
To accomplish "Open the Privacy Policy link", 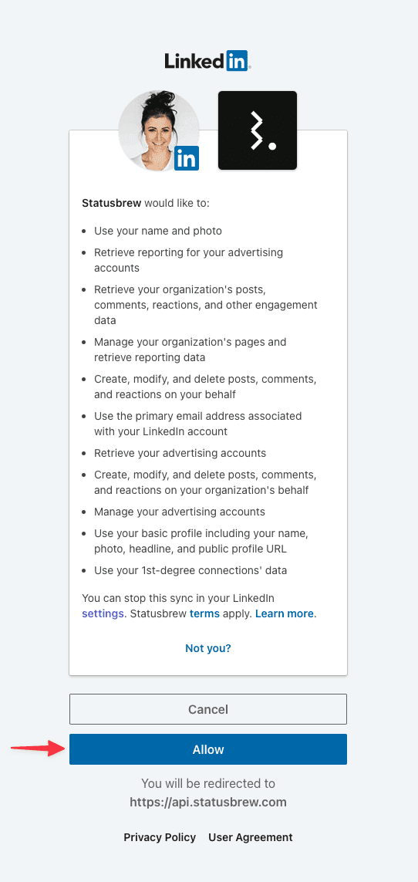I will tap(160, 837).
